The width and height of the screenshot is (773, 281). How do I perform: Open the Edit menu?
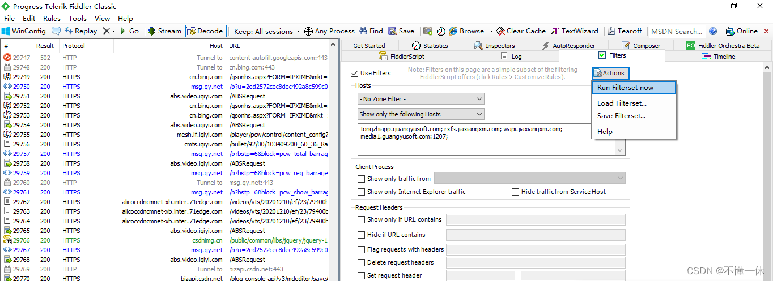click(29, 19)
